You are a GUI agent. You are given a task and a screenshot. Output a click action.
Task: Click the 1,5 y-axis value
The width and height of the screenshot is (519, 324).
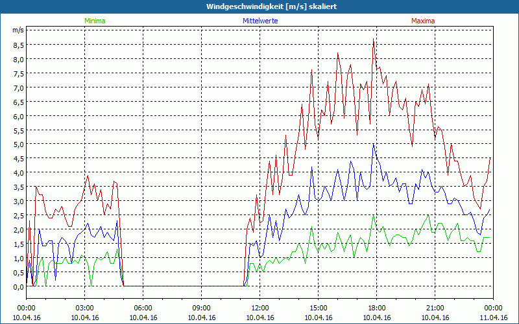pos(18,244)
